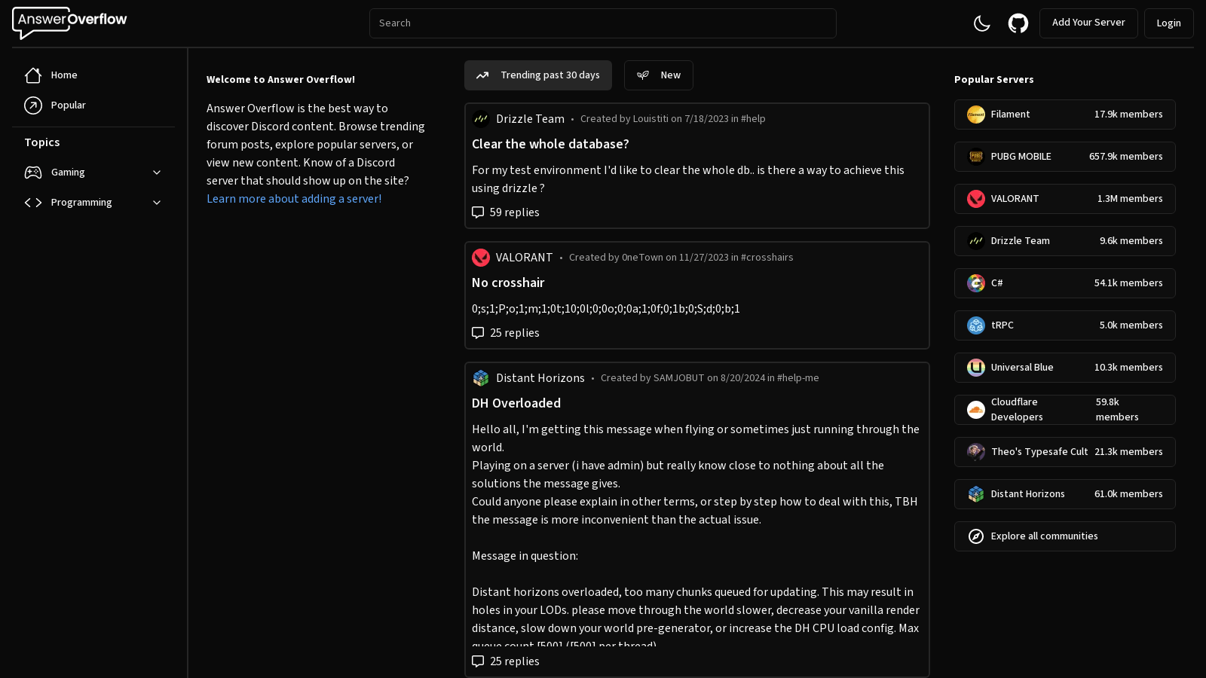Open Explore all communities
1206x678 pixels.
point(1065,536)
